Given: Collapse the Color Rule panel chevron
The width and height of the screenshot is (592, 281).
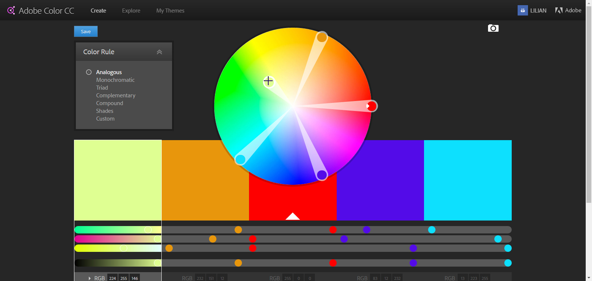Looking at the screenshot, I should tap(159, 52).
